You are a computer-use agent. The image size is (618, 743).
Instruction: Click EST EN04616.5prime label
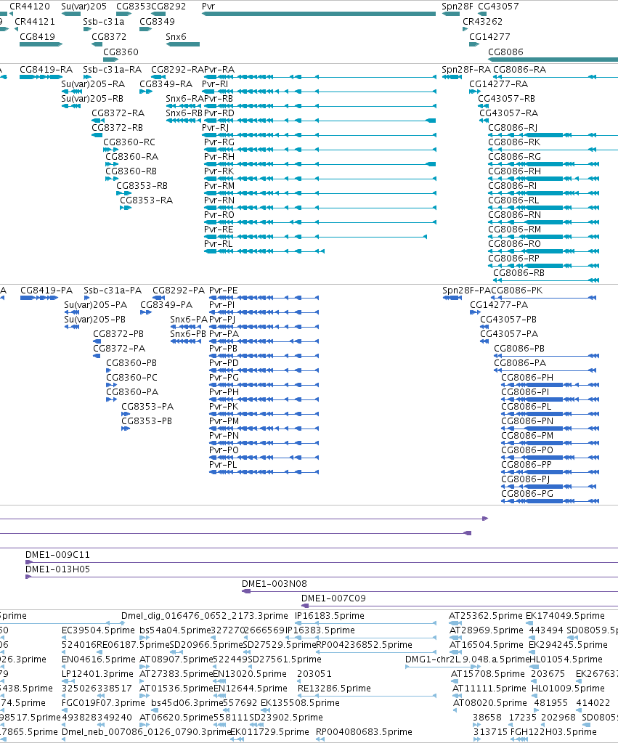click(99, 659)
